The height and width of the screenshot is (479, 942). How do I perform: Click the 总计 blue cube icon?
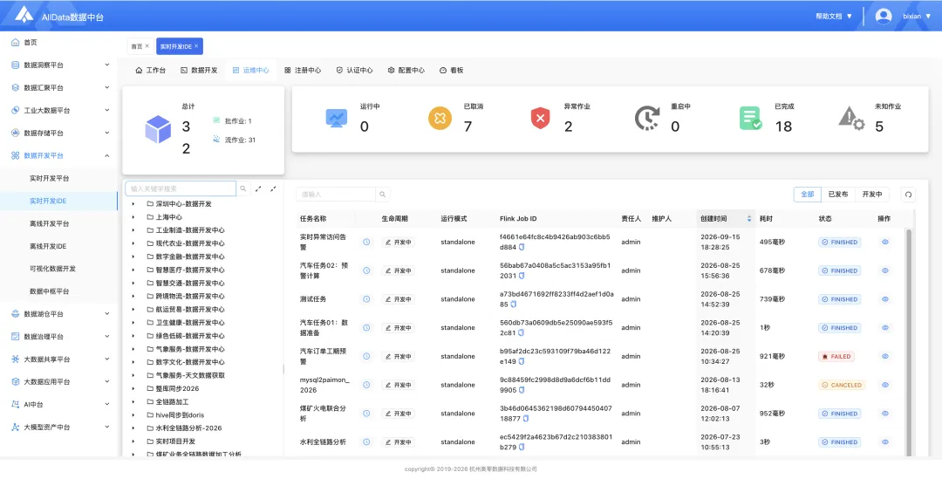[x=158, y=130]
